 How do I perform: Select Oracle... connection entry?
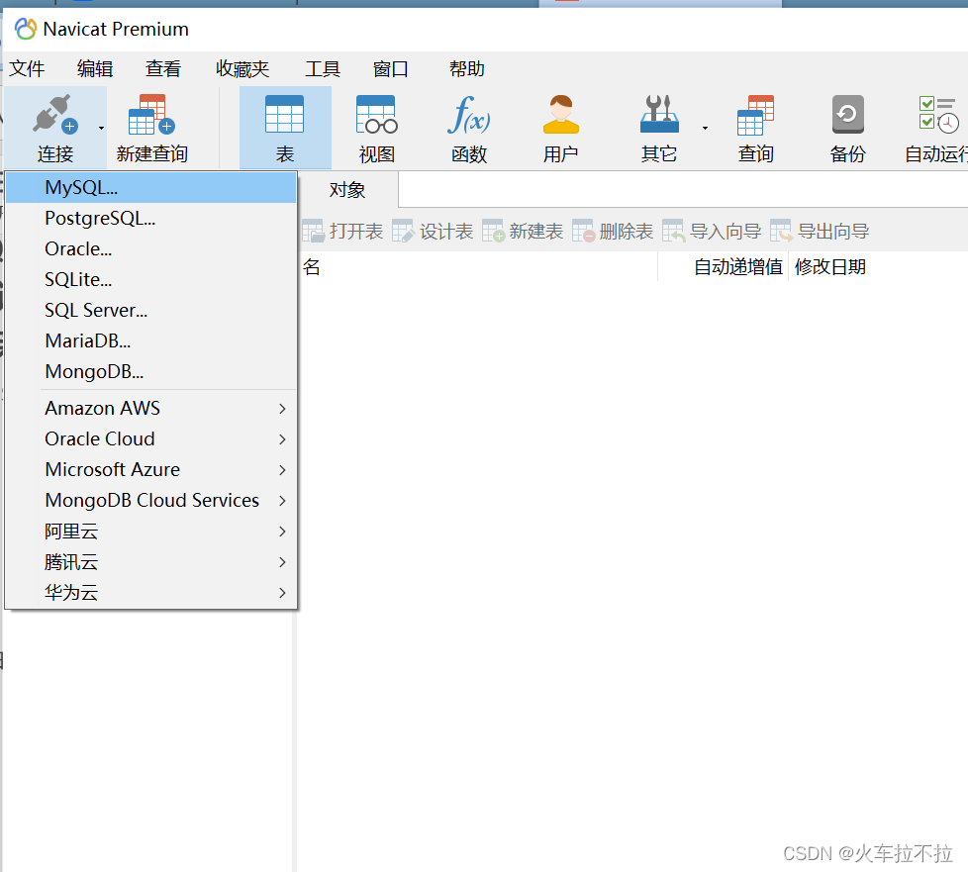tap(151, 248)
